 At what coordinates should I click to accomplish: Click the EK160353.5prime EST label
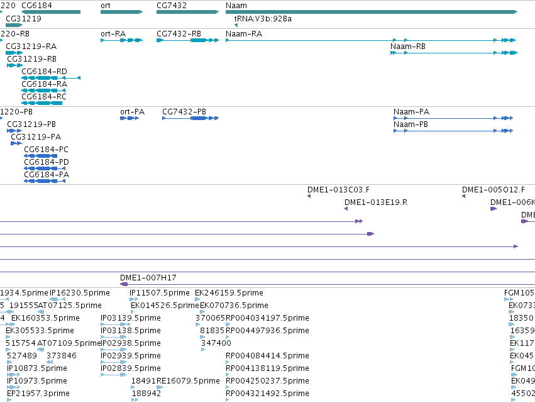[45, 318]
